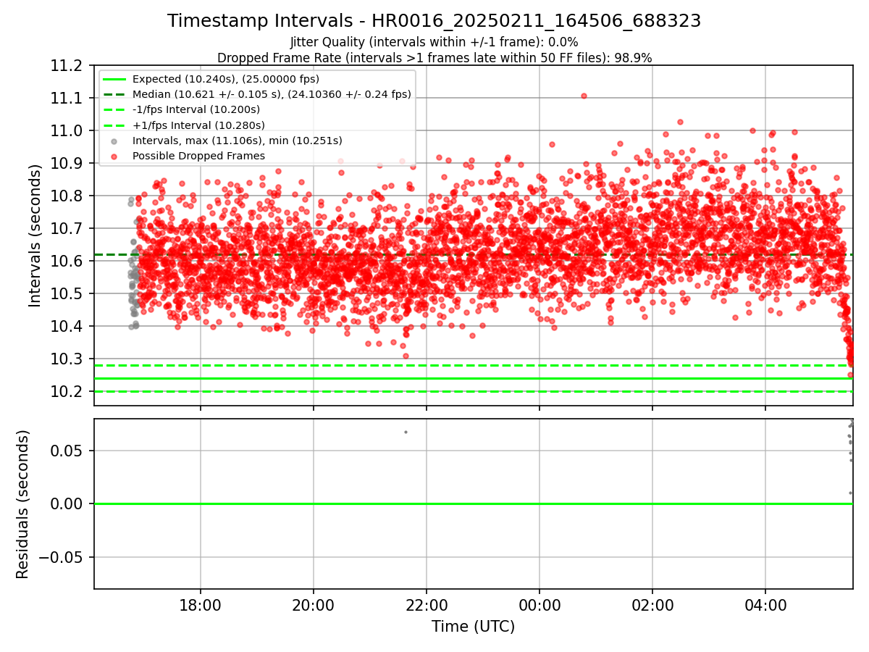Click the 'Time (UTC)' x-axis label
The height and width of the screenshot is (652, 869).
pyautogui.click(x=473, y=627)
